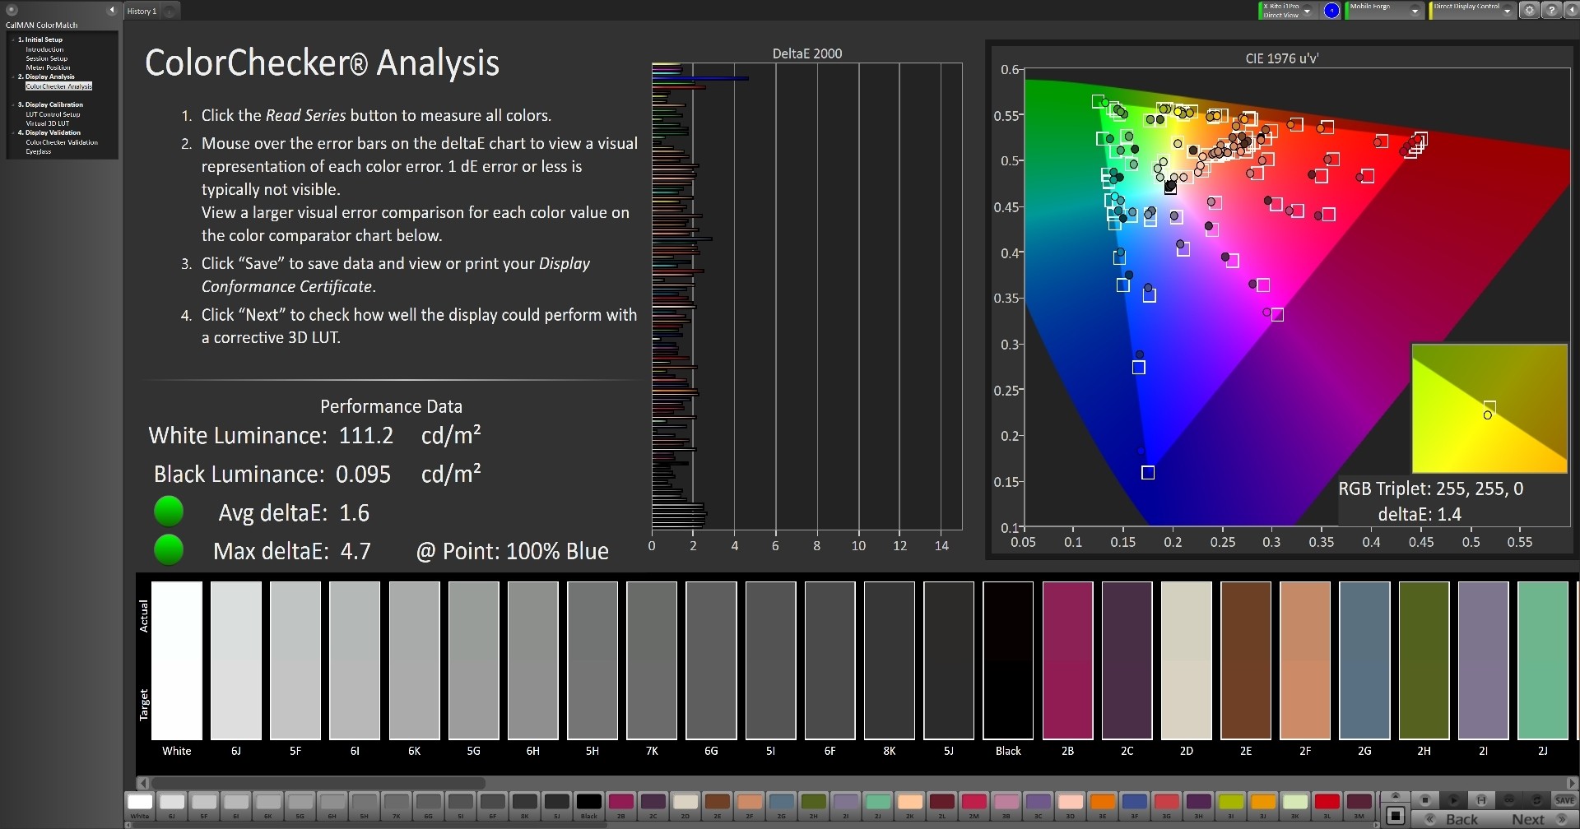Screen dimensions: 1580x829
Task: Toggle the black pattern window button
Action: point(1395,815)
